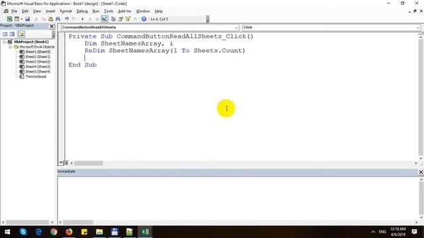Click the Cut scissors toolbar icon
This screenshot has width=424, height=238.
36,19
